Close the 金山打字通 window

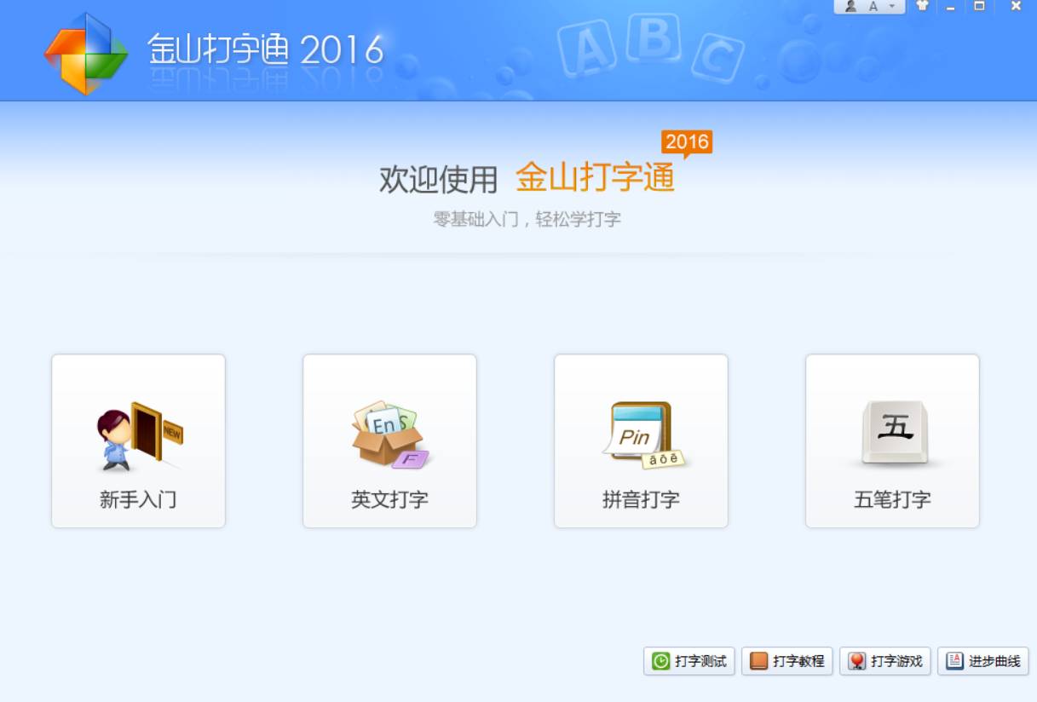(x=1016, y=6)
